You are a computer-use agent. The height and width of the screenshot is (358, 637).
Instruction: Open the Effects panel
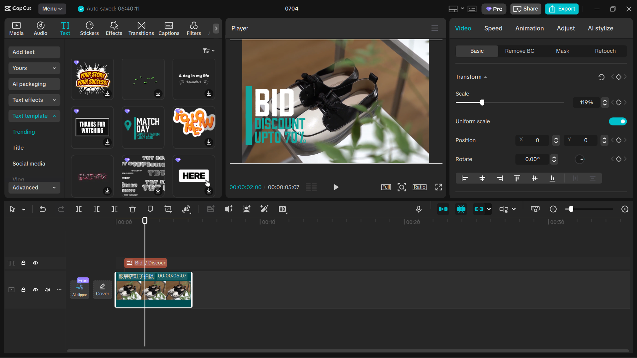pos(114,28)
